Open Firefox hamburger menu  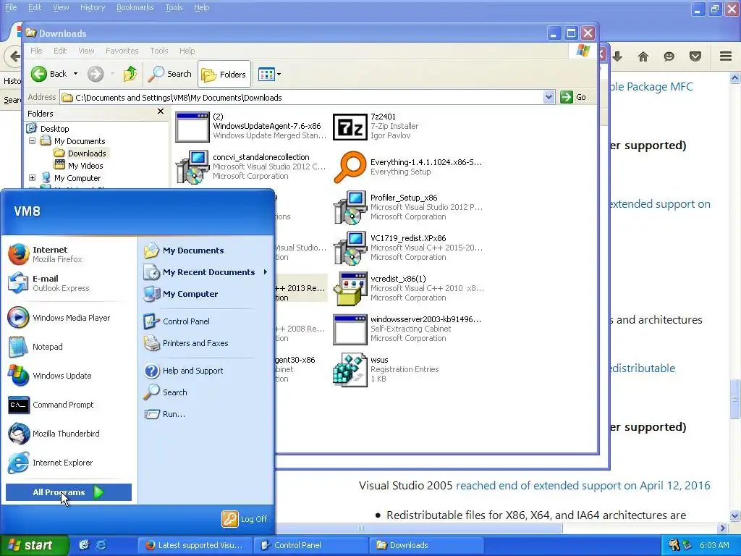(x=726, y=56)
